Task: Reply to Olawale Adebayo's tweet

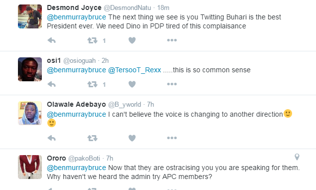Action: [52, 138]
